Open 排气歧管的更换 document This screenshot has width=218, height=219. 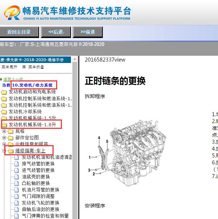pyautogui.click(x=38, y=164)
